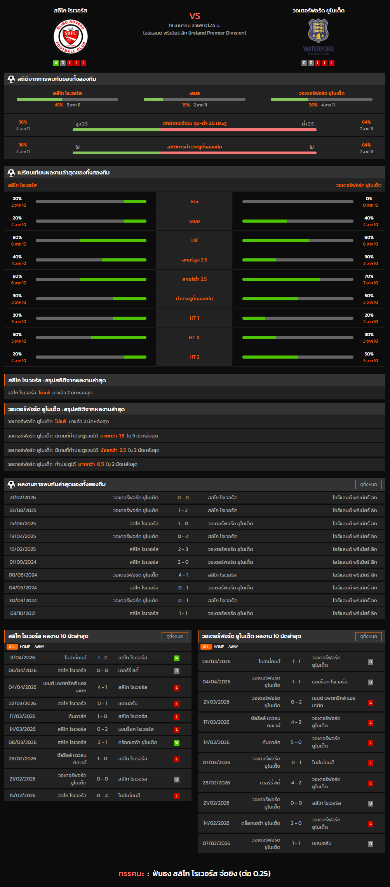The width and height of the screenshot is (390, 887).
Task: Click soccer ball icon beside latest meetings heading
Action: pos(11,484)
